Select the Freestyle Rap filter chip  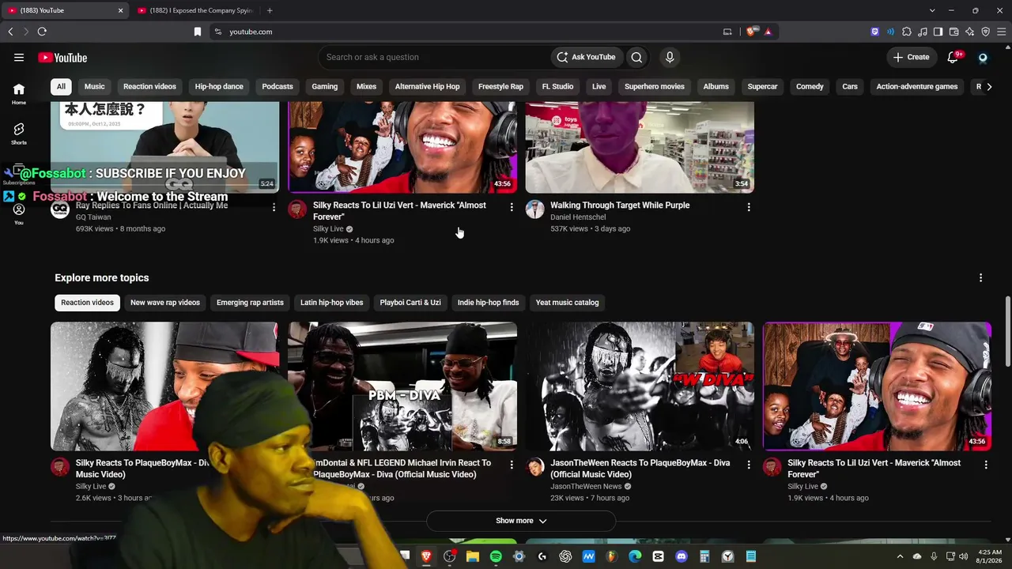tap(500, 86)
